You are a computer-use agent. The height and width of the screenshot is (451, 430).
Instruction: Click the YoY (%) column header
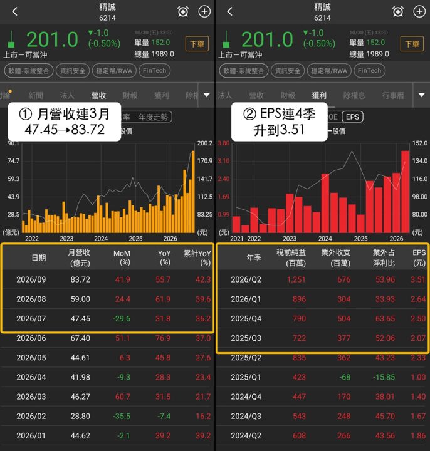click(x=164, y=257)
